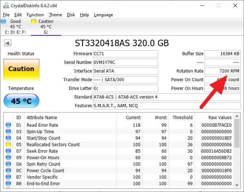Click raw value 000016A56DB2
This screenshot has height=192, width=244.
pos(216,151)
